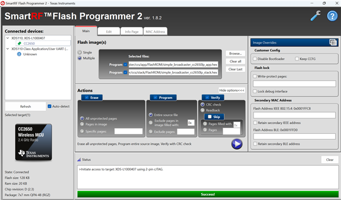This screenshot has height=200, width=341.
Task: Click the status log line 'Initiate access to target'
Action: tap(121, 169)
